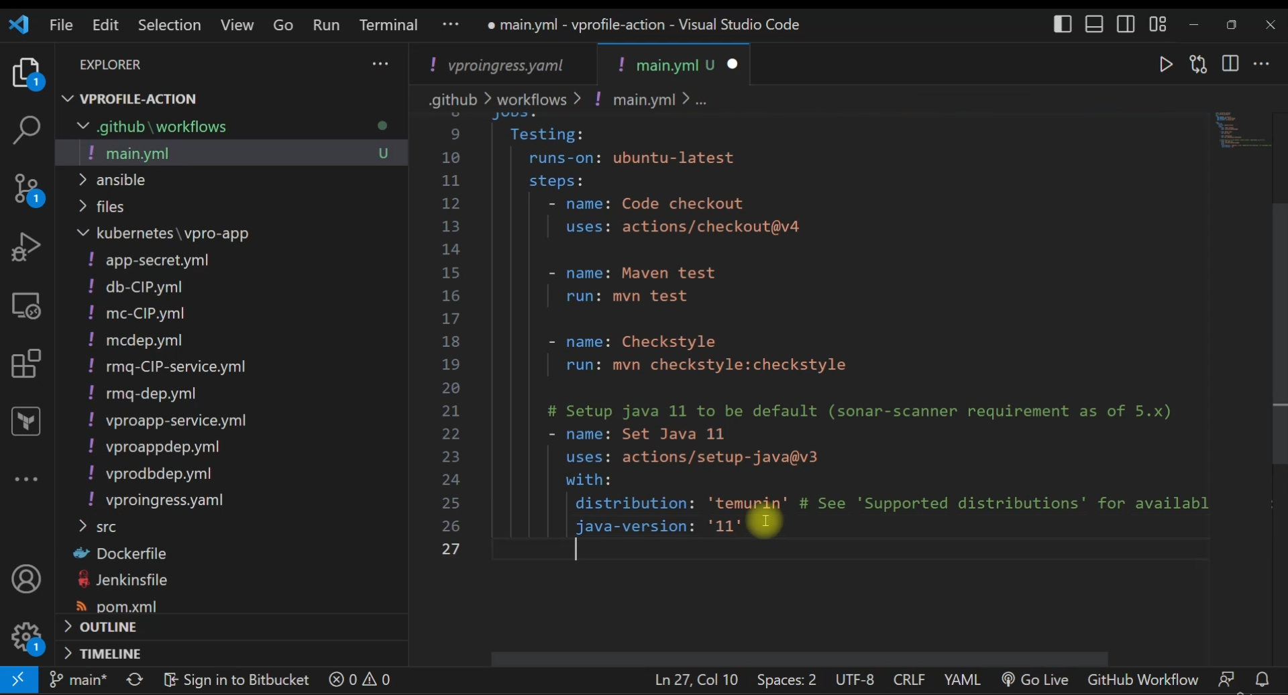Click the code minimap preview
Image resolution: width=1288 pixels, height=695 pixels.
(x=1243, y=130)
